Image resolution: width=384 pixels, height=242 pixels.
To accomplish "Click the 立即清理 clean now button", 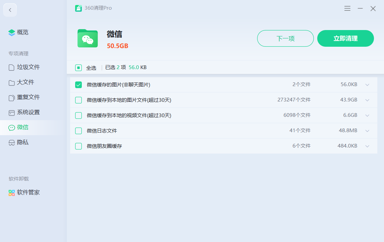I will click(x=345, y=38).
